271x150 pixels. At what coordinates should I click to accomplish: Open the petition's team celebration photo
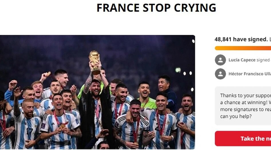[98, 92]
